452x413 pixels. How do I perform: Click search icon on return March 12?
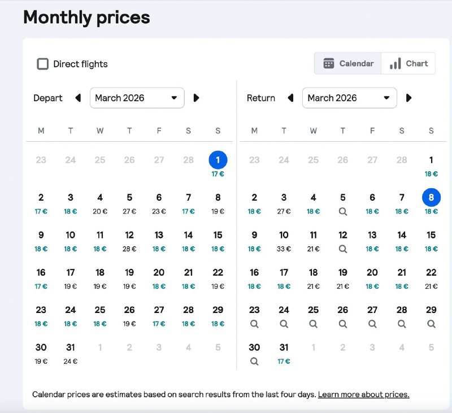pos(343,249)
